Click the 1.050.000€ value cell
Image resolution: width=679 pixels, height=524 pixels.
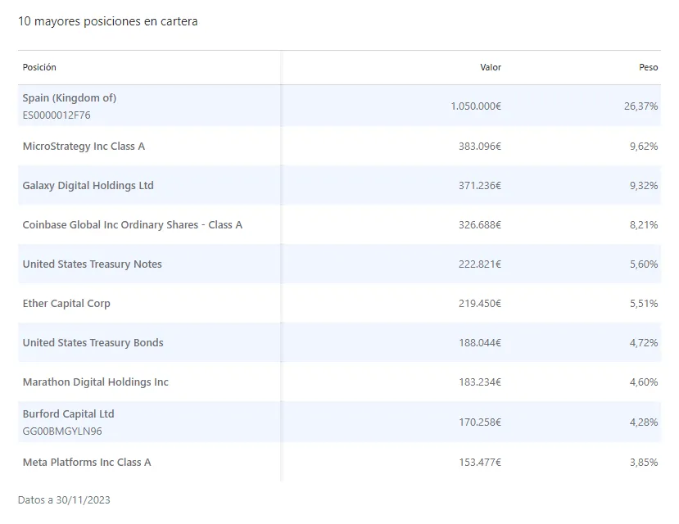coord(475,106)
